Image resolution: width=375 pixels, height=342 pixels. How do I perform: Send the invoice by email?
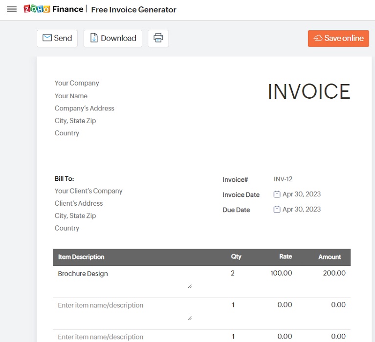(57, 38)
